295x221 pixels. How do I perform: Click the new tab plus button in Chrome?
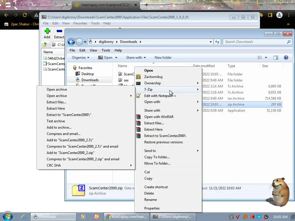coord(147,5)
